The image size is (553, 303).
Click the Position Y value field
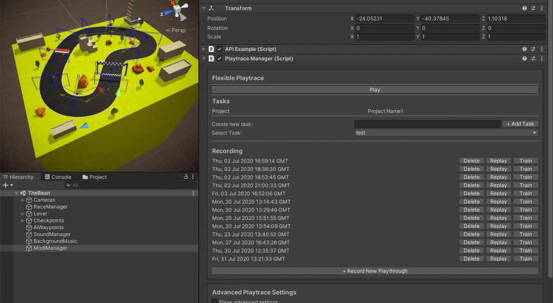[x=450, y=19]
